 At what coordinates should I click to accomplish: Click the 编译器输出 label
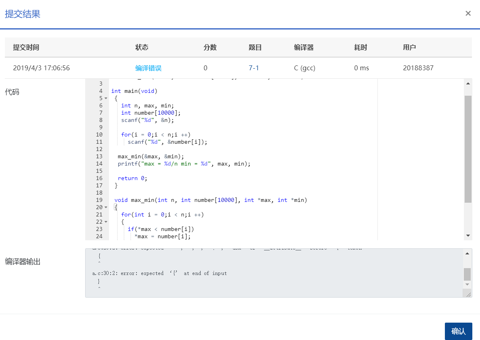(23, 262)
